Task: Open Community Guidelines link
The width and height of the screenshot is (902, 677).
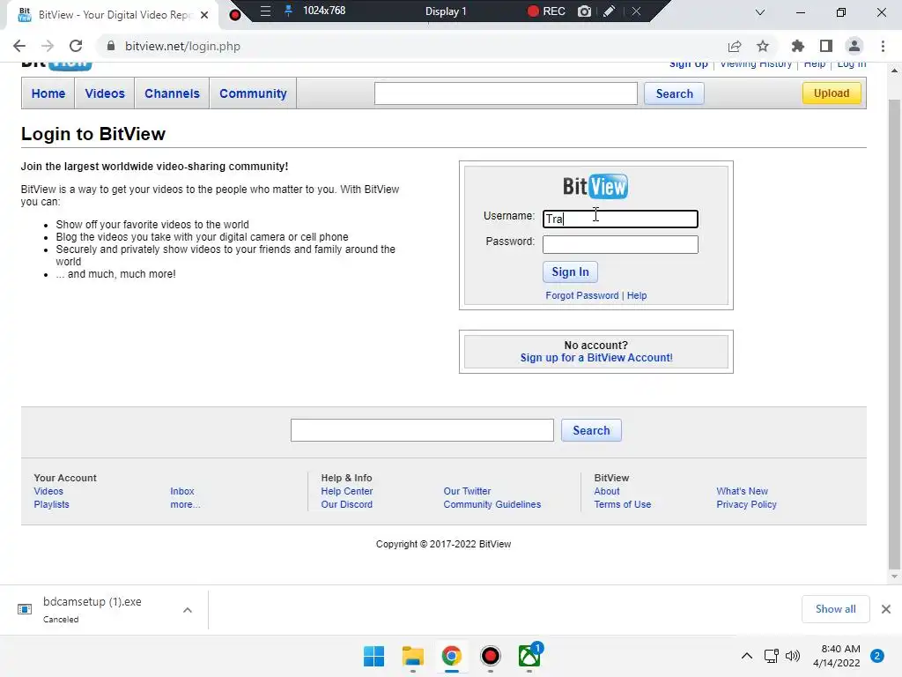Action: click(492, 504)
